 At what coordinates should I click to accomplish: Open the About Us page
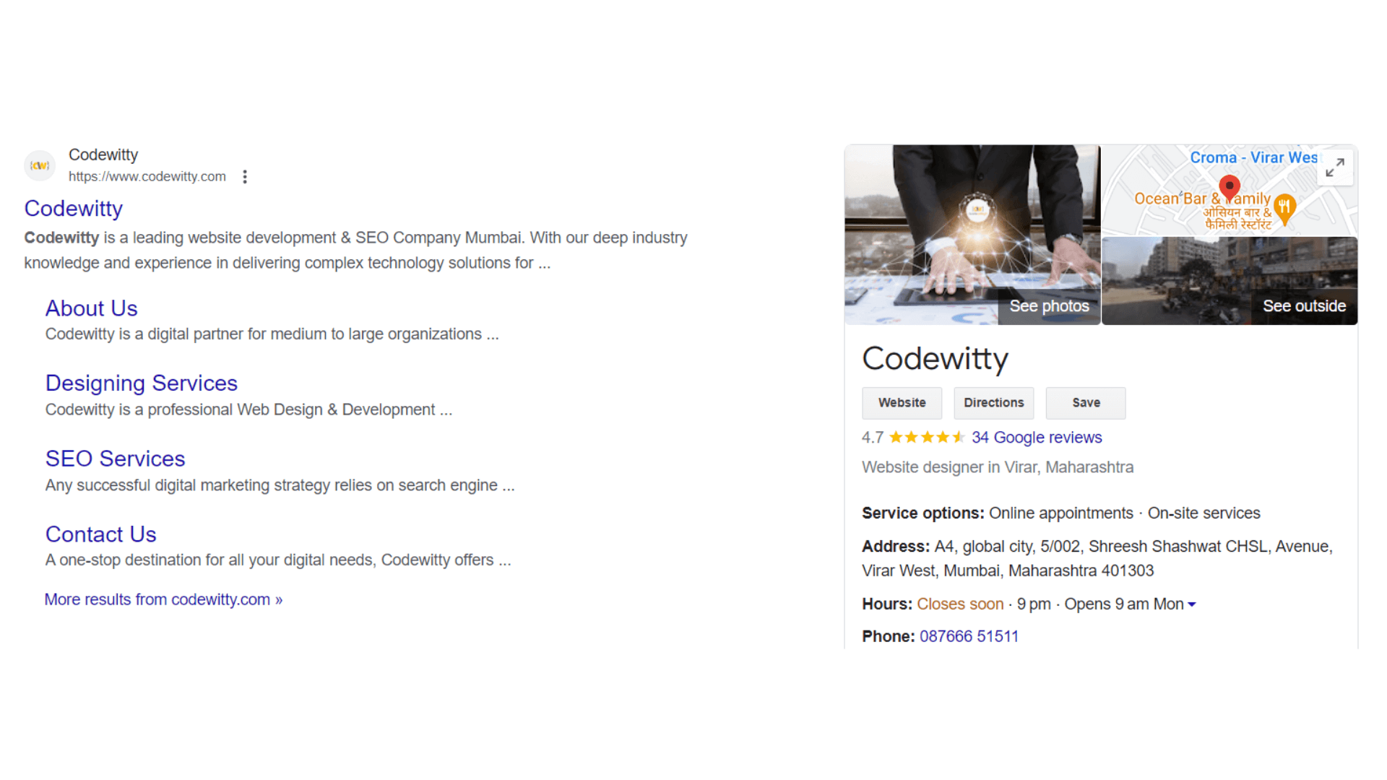[92, 307]
